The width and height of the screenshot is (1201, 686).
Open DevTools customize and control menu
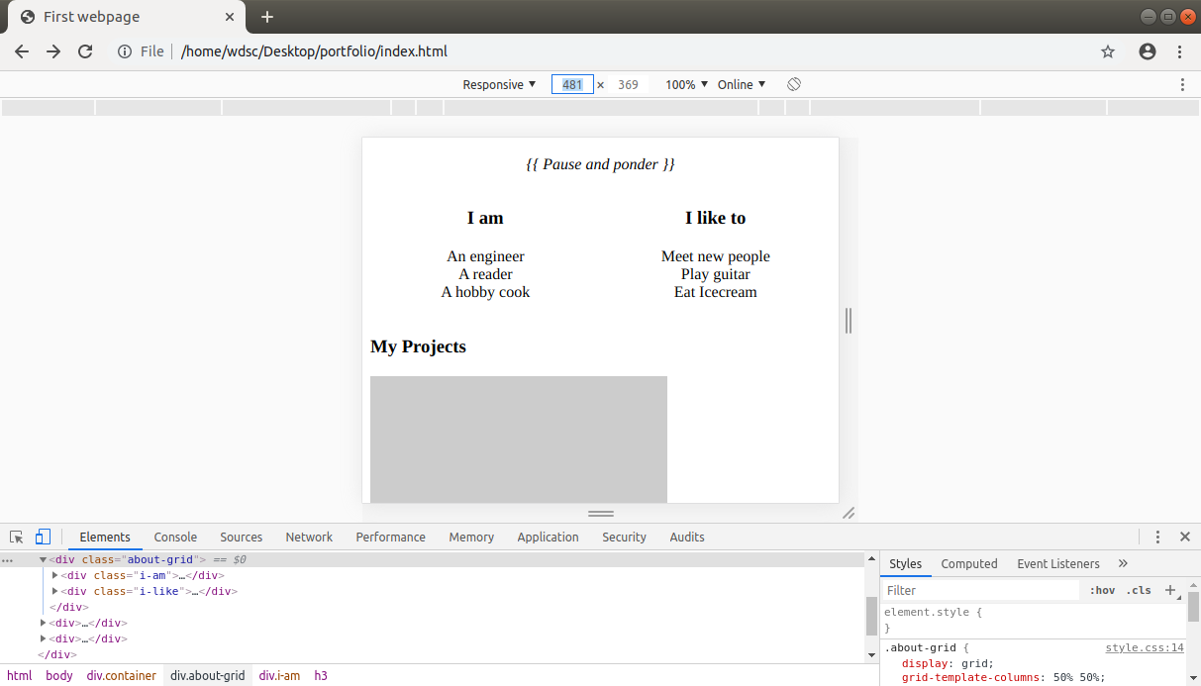point(1157,537)
